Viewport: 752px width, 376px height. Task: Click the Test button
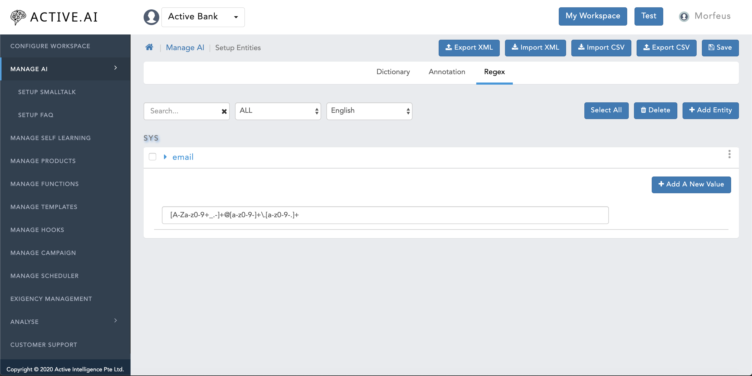pyautogui.click(x=648, y=16)
